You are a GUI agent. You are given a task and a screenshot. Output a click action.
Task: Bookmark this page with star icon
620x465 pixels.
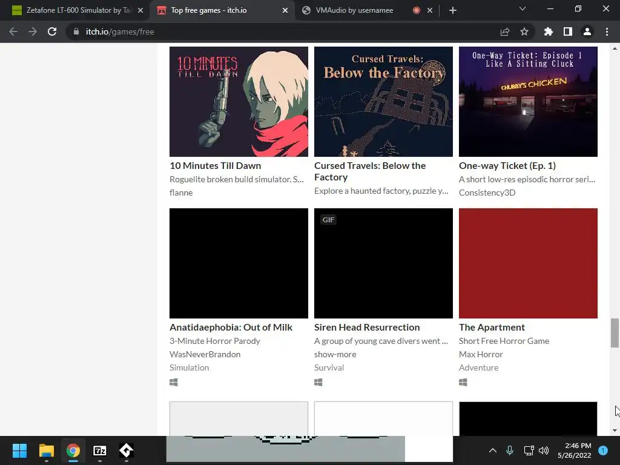click(x=524, y=31)
